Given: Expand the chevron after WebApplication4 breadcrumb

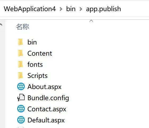Looking at the screenshot, I should click(61, 9).
